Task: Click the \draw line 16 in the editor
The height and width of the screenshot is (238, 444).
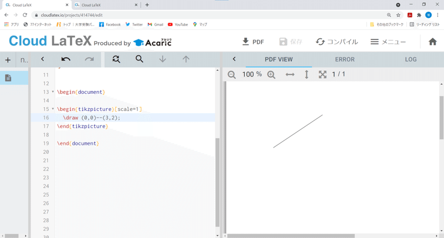Action: [x=123, y=118]
